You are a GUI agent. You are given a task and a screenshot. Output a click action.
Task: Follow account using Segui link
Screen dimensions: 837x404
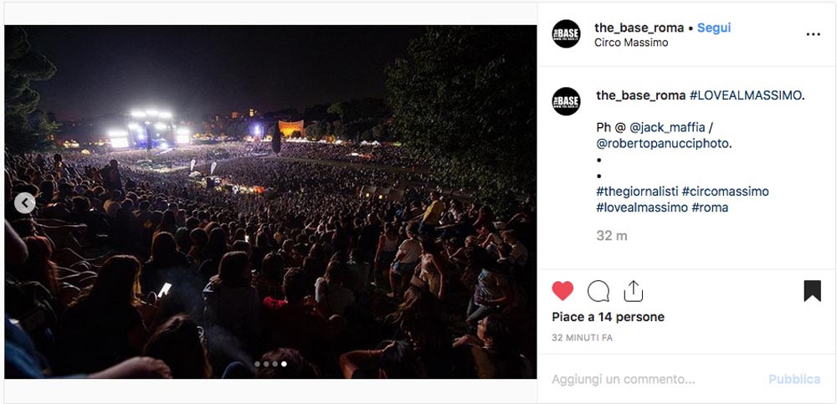pyautogui.click(x=714, y=28)
